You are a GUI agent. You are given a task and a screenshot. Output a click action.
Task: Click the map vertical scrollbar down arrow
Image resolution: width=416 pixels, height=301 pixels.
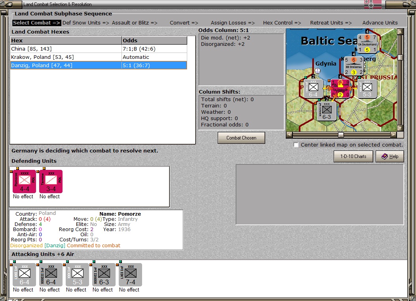400,128
